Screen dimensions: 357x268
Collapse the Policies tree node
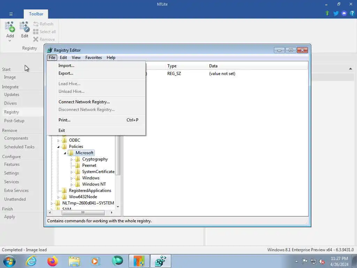[58, 147]
